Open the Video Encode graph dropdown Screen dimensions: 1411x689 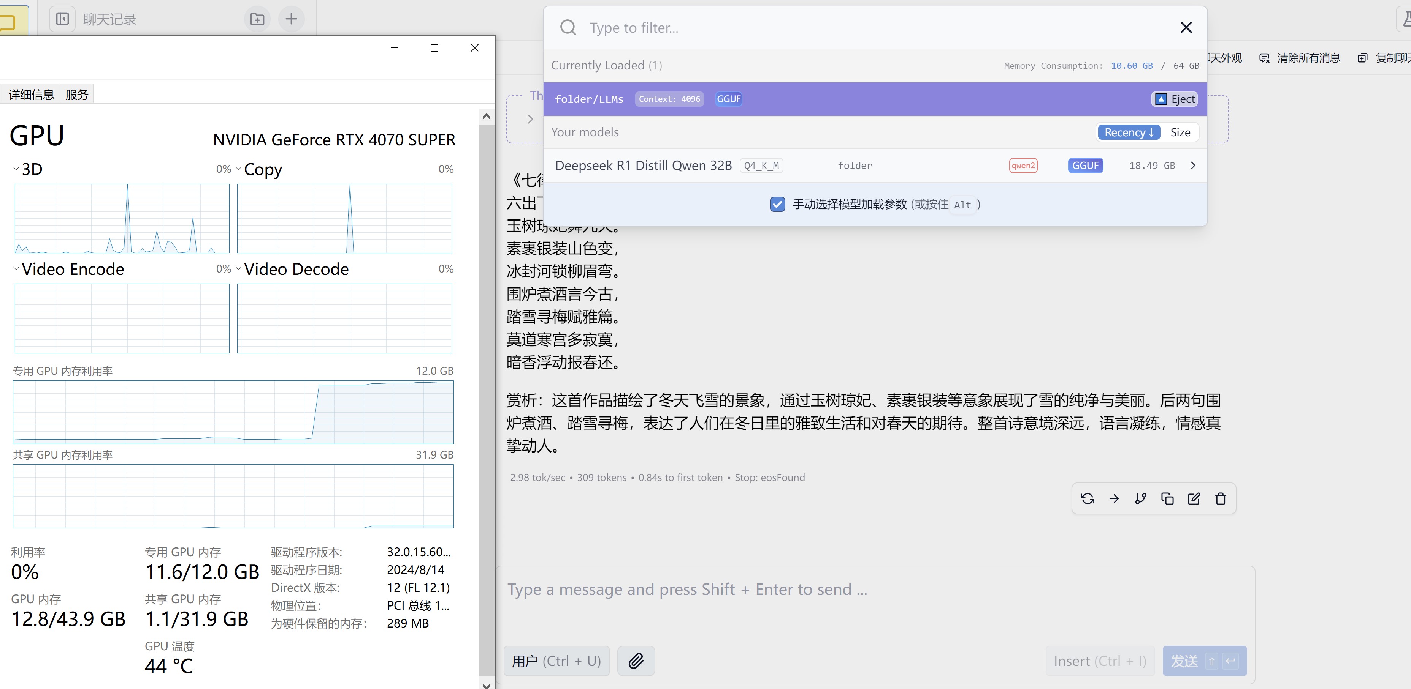16,268
